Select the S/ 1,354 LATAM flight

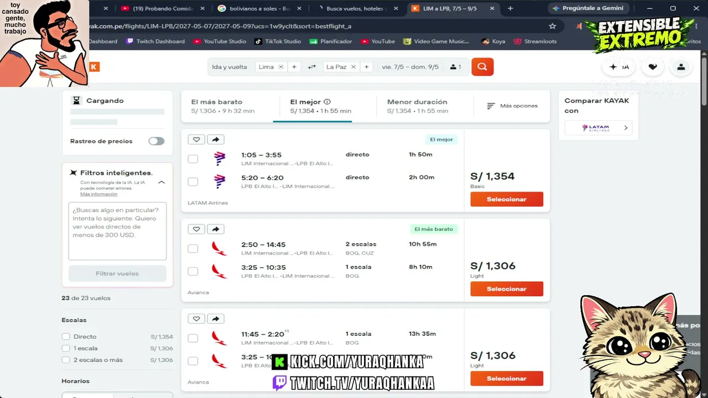point(507,199)
